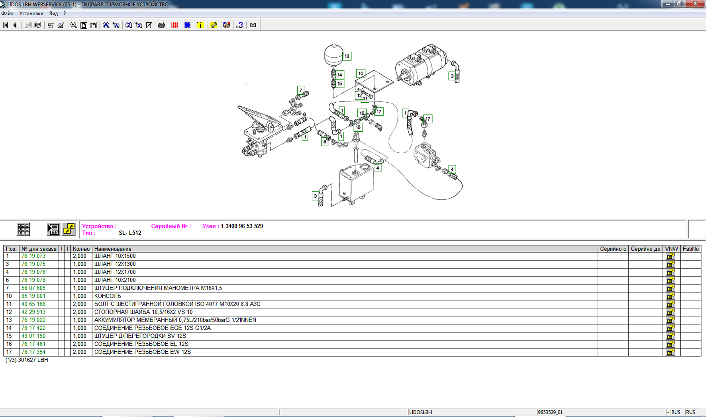Screen dimensions: 706x417
Task: Click part number 76 19 073
Action: [33, 256]
